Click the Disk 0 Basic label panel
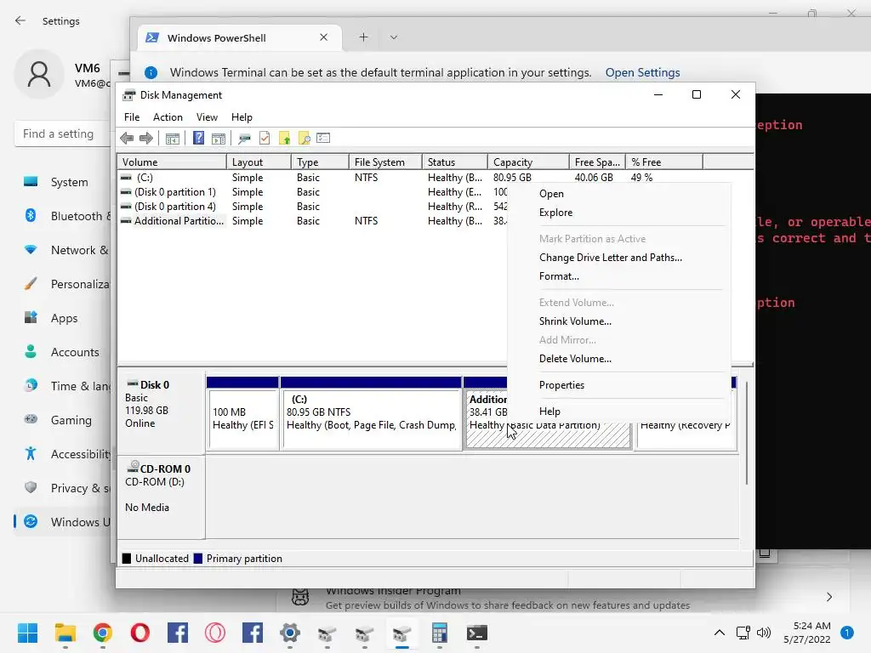 (161, 412)
